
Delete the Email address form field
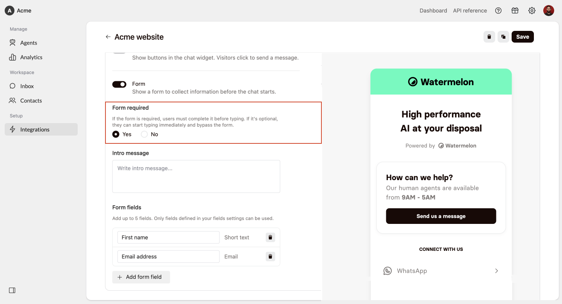coord(270,256)
